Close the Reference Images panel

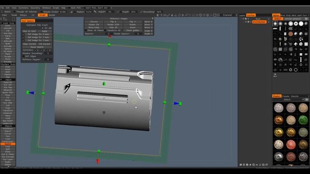tap(153, 18)
